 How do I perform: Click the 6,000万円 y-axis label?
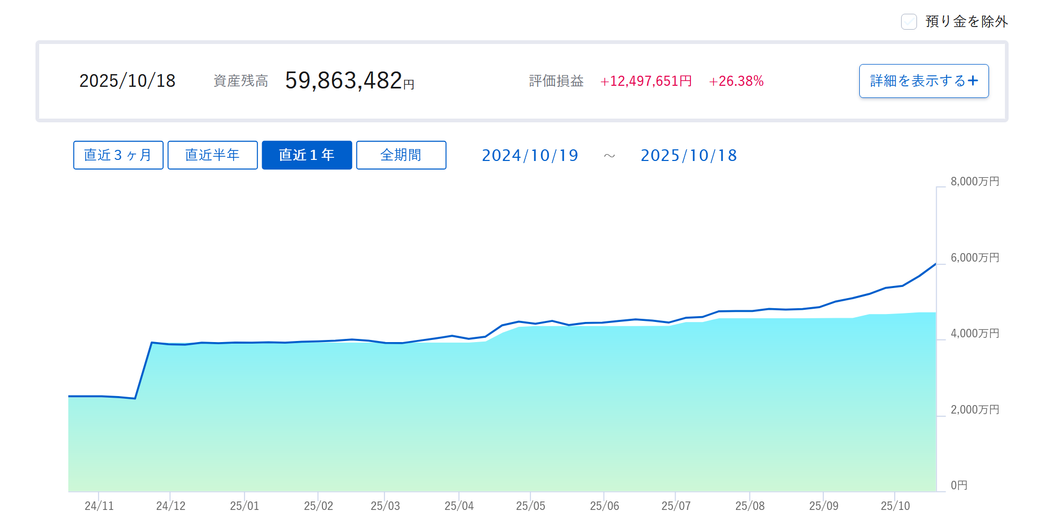(975, 258)
